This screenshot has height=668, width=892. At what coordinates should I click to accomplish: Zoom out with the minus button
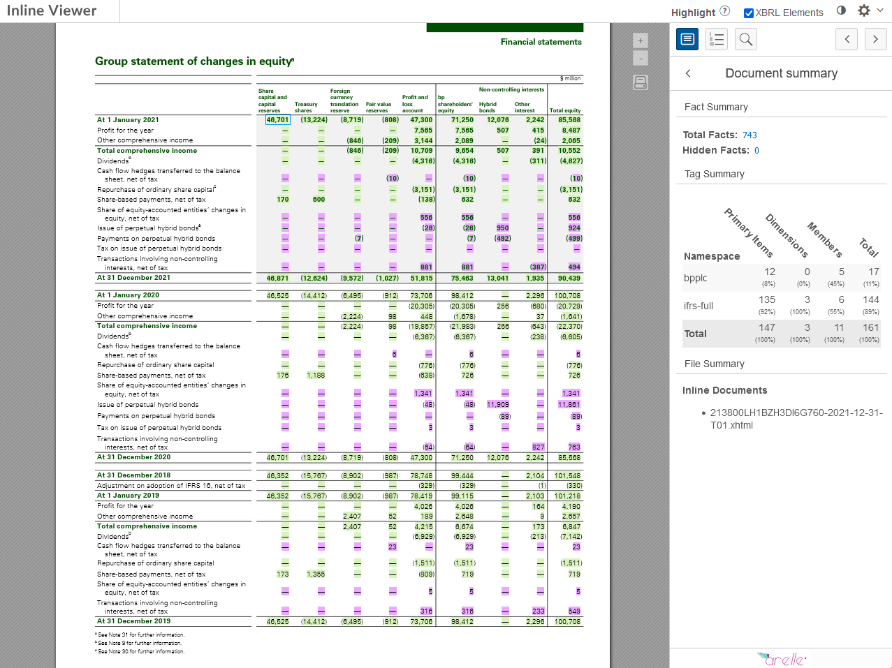click(641, 59)
